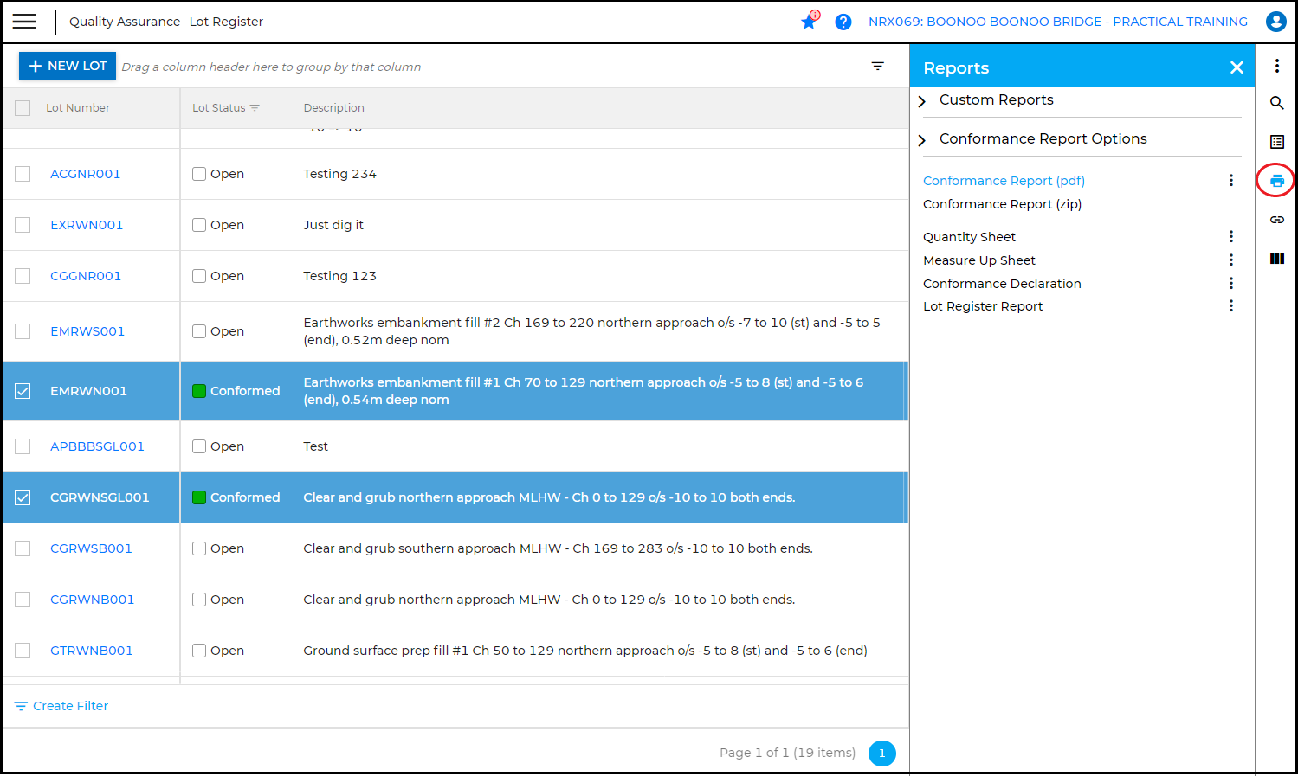The height and width of the screenshot is (776, 1298).
Task: Click the green Conformed status swatch for CGRWNSGL001
Action: [199, 497]
